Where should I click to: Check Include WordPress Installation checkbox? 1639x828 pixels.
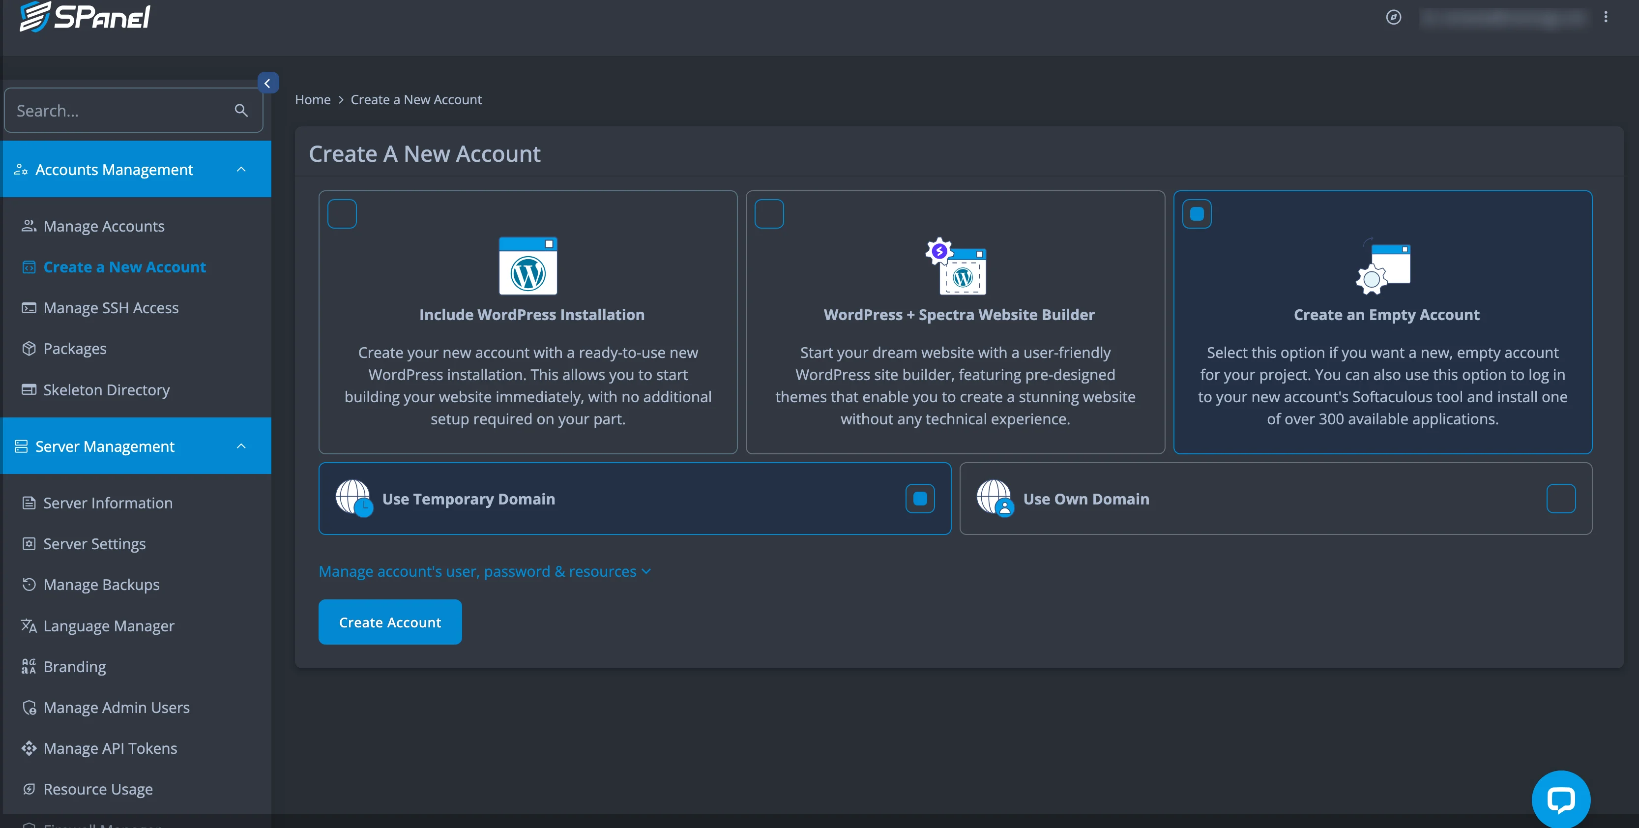pos(342,214)
